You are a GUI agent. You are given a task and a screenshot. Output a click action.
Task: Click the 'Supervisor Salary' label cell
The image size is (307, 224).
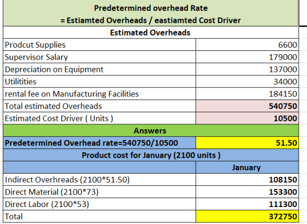coord(99,57)
